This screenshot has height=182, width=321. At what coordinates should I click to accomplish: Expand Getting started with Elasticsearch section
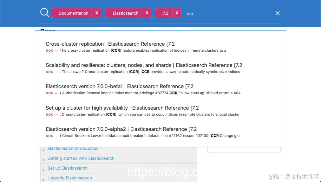43,160
